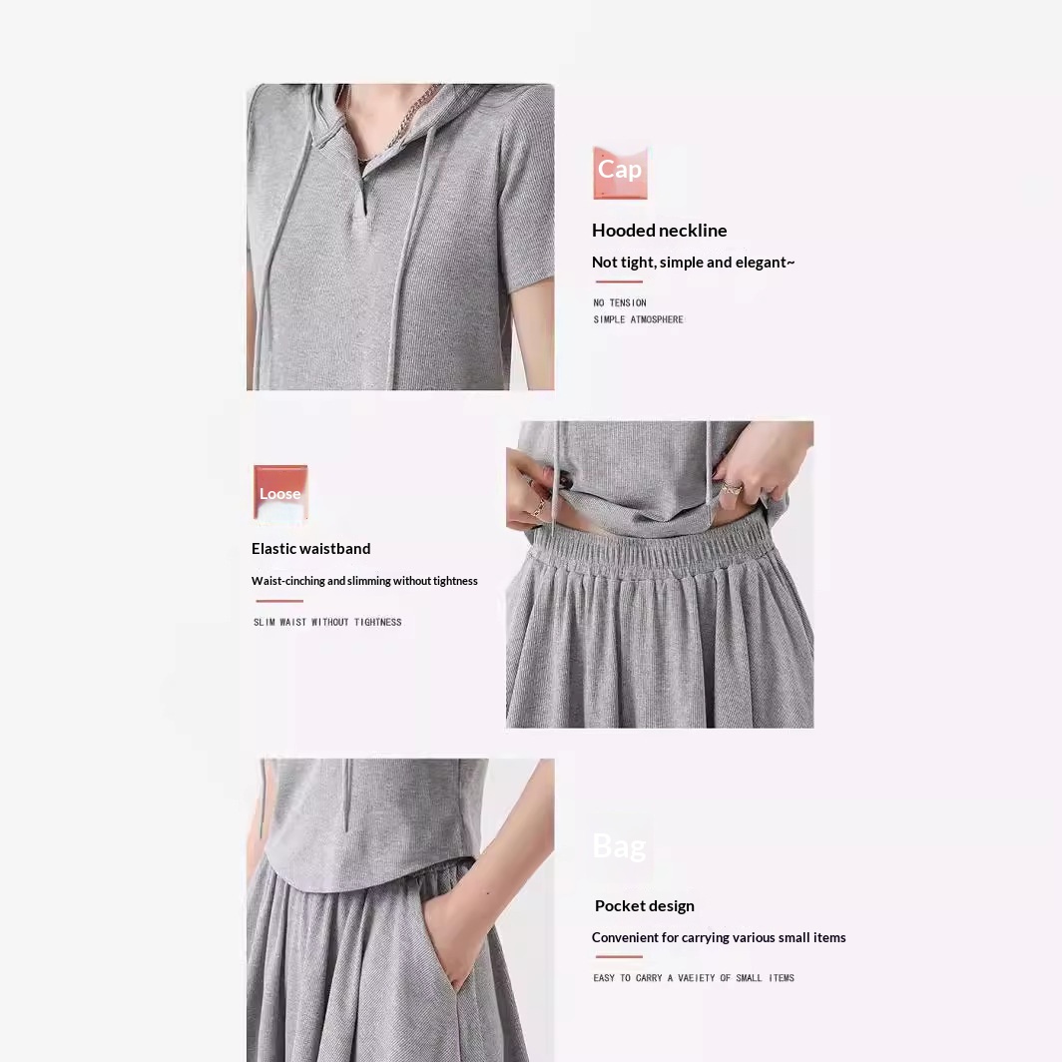Click the waist-cinching and slimming description
This screenshot has width=1062, height=1062.
tap(364, 581)
